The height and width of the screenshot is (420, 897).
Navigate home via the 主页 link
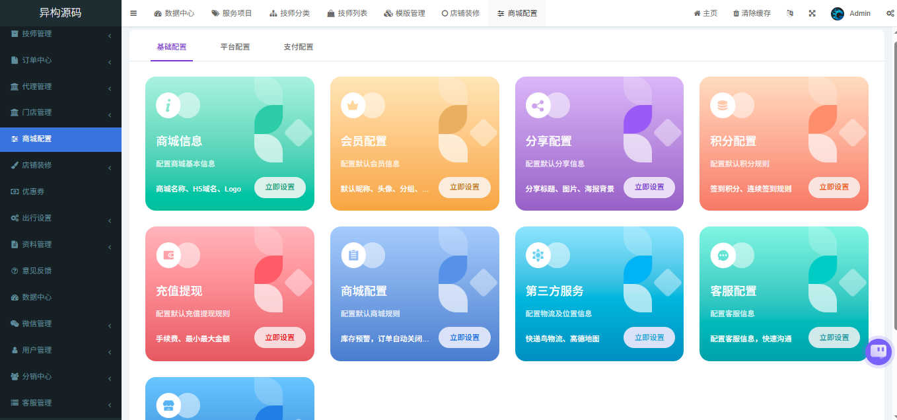[705, 13]
